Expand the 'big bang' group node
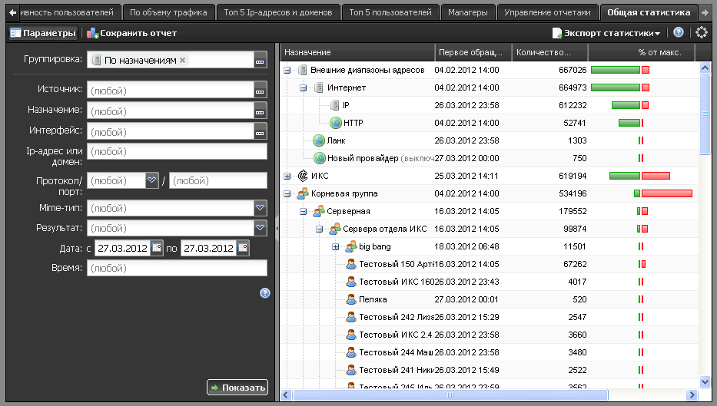 336,246
